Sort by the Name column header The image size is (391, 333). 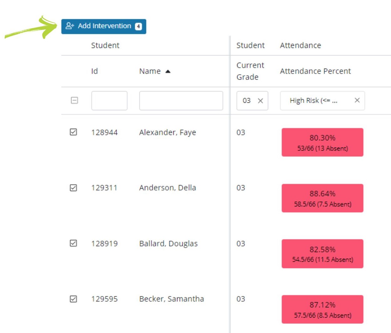coord(150,71)
